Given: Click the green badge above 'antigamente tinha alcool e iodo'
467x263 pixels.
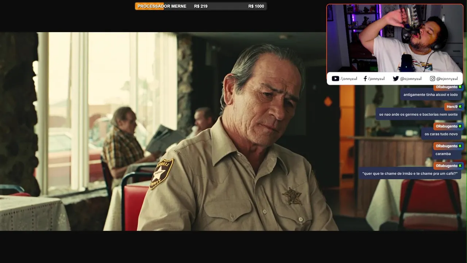Looking at the screenshot, I should (460, 87).
